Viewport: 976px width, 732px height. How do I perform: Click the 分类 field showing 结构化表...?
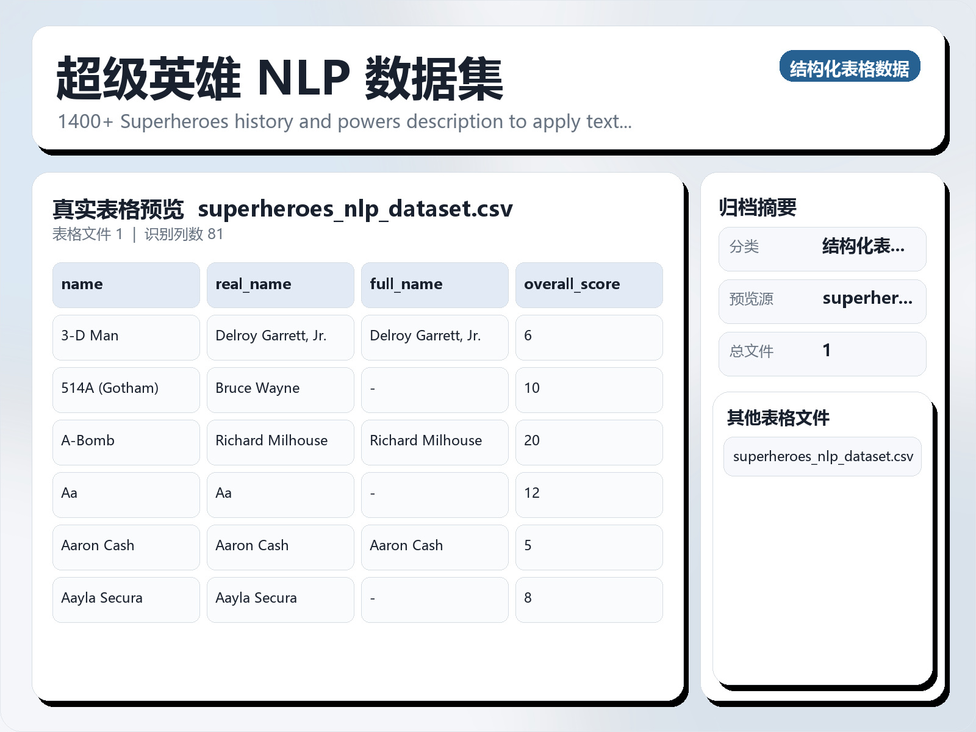click(822, 248)
